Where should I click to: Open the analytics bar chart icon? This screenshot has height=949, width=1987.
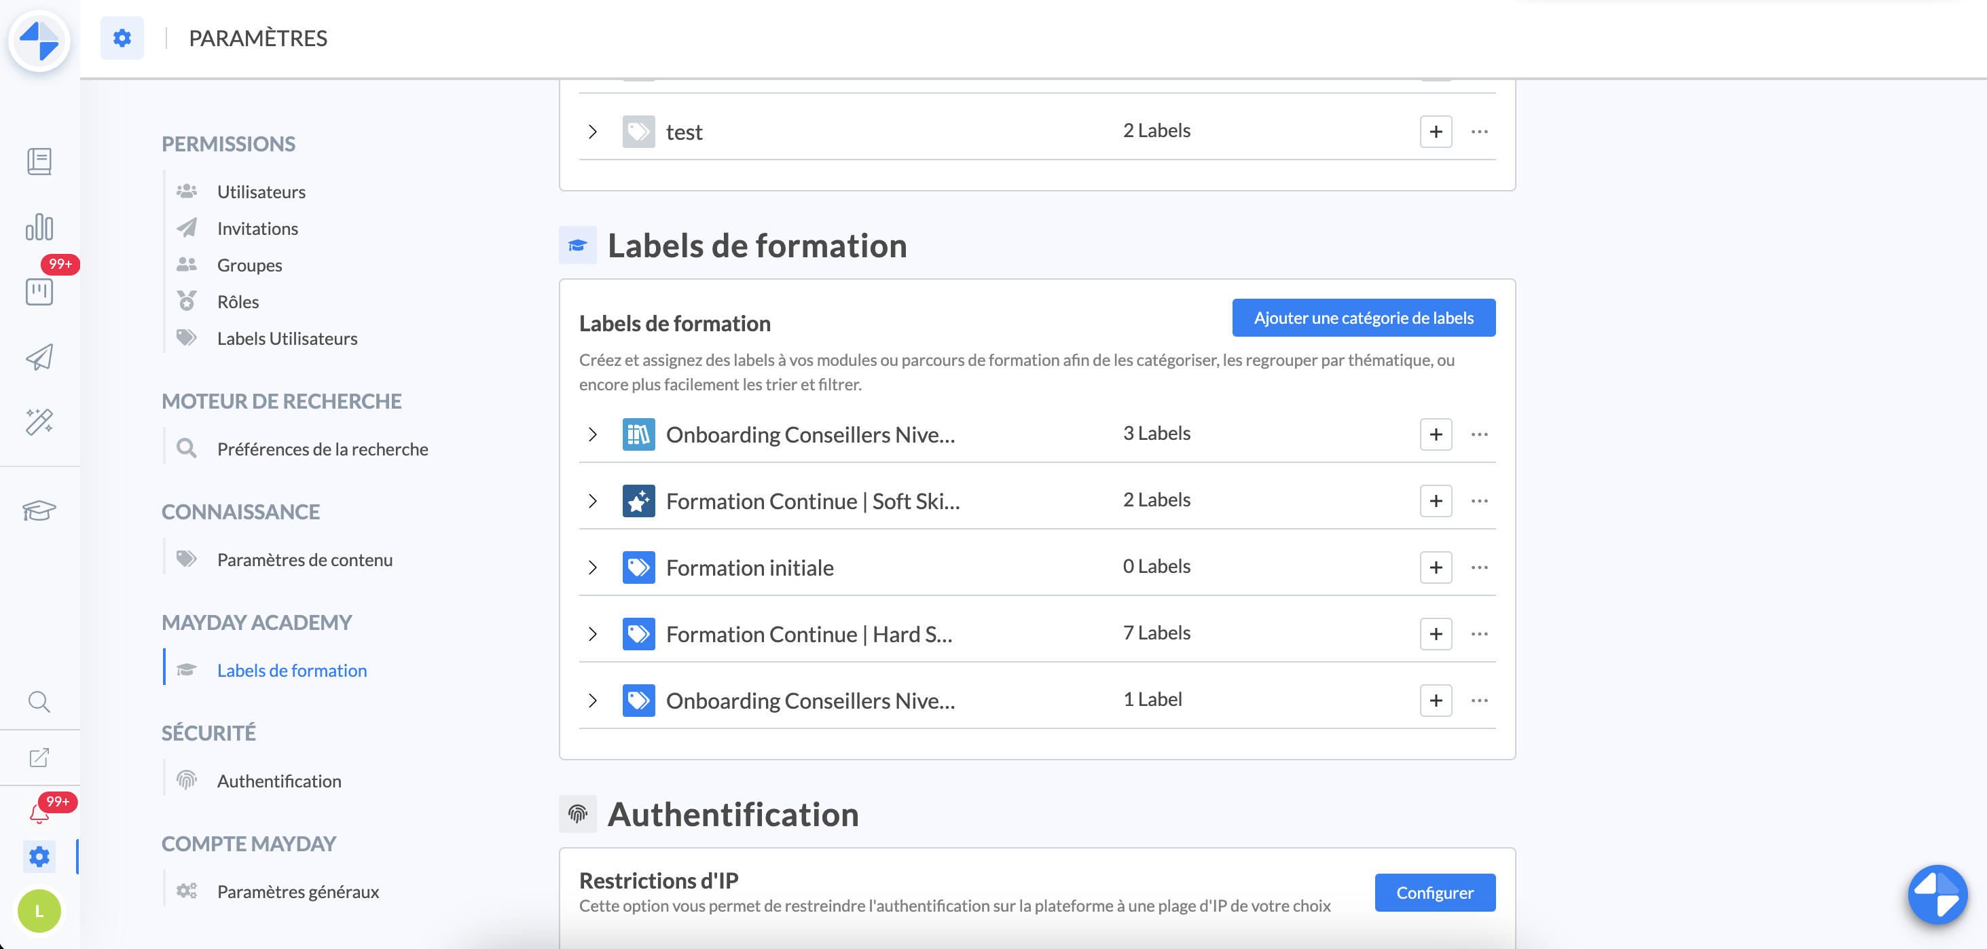(x=39, y=227)
